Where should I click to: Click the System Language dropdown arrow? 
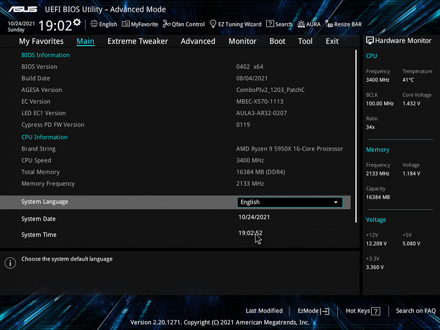[x=336, y=203]
